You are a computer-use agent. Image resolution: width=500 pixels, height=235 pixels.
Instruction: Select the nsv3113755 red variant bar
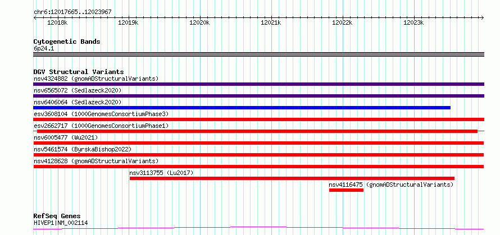(292, 178)
